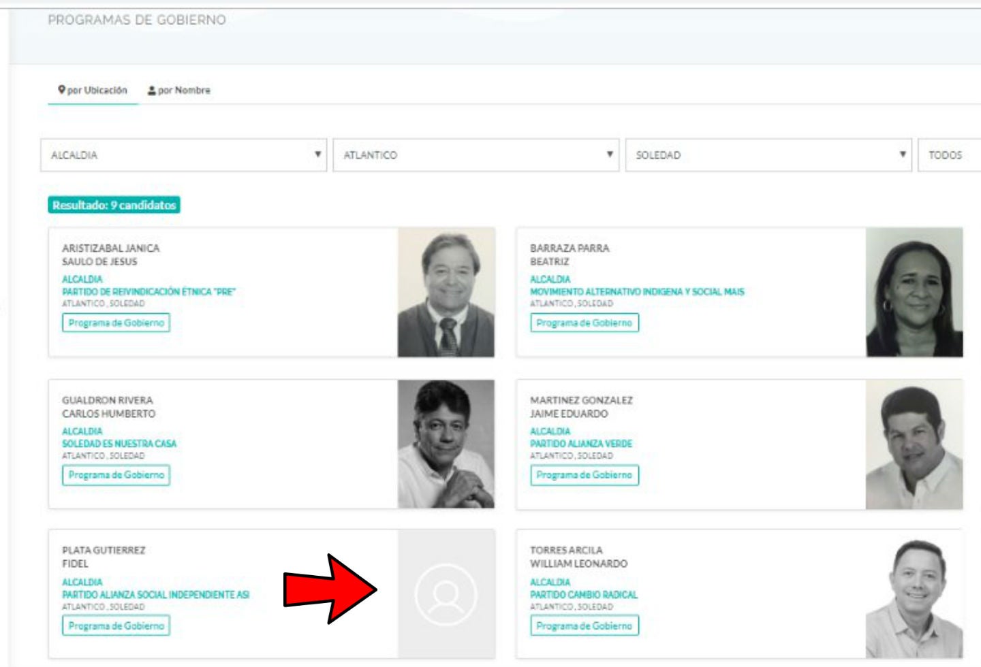This screenshot has height=667, width=981.
Task: Open the SOLEDAD municipality dropdown
Action: click(768, 155)
